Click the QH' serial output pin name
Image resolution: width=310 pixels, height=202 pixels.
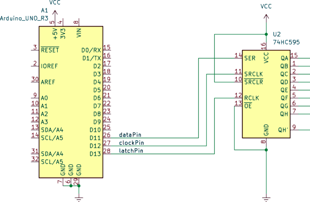283,130
